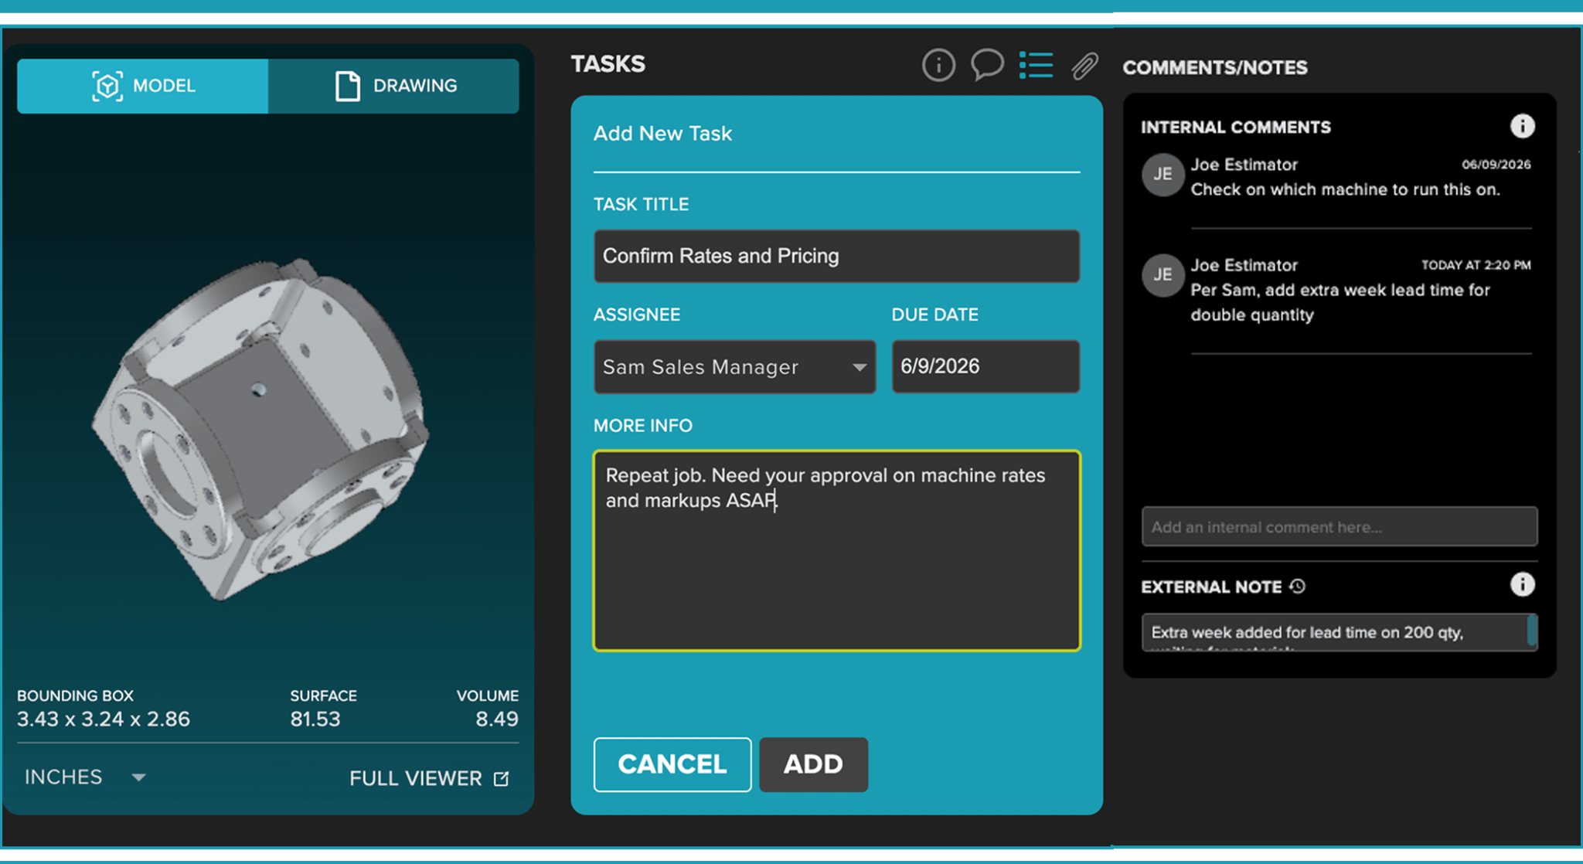Click the CANCEL button
This screenshot has height=864, width=1583.
click(672, 764)
